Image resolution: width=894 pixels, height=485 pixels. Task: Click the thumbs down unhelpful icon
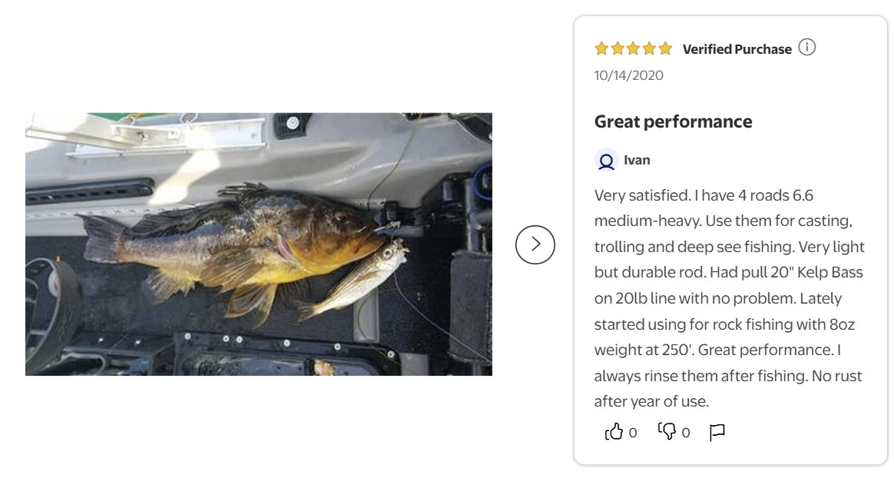(667, 431)
